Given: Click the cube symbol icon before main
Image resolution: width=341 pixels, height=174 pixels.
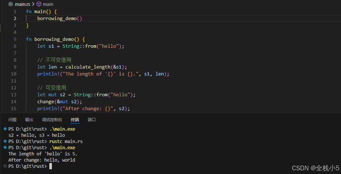Looking at the screenshot, I should [x=39, y=4].
